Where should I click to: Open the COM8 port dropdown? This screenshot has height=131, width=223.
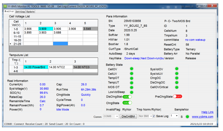(x=111, y=116)
